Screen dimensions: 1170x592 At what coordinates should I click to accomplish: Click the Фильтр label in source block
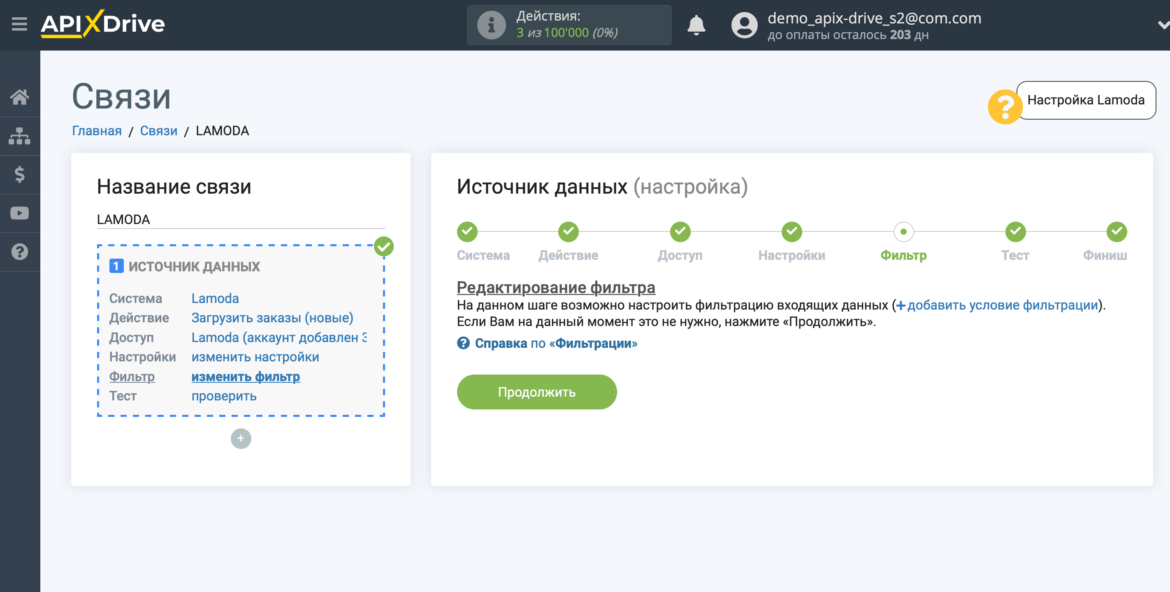point(132,376)
